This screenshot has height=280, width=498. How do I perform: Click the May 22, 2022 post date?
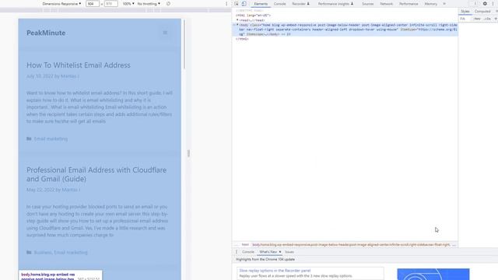(40, 190)
